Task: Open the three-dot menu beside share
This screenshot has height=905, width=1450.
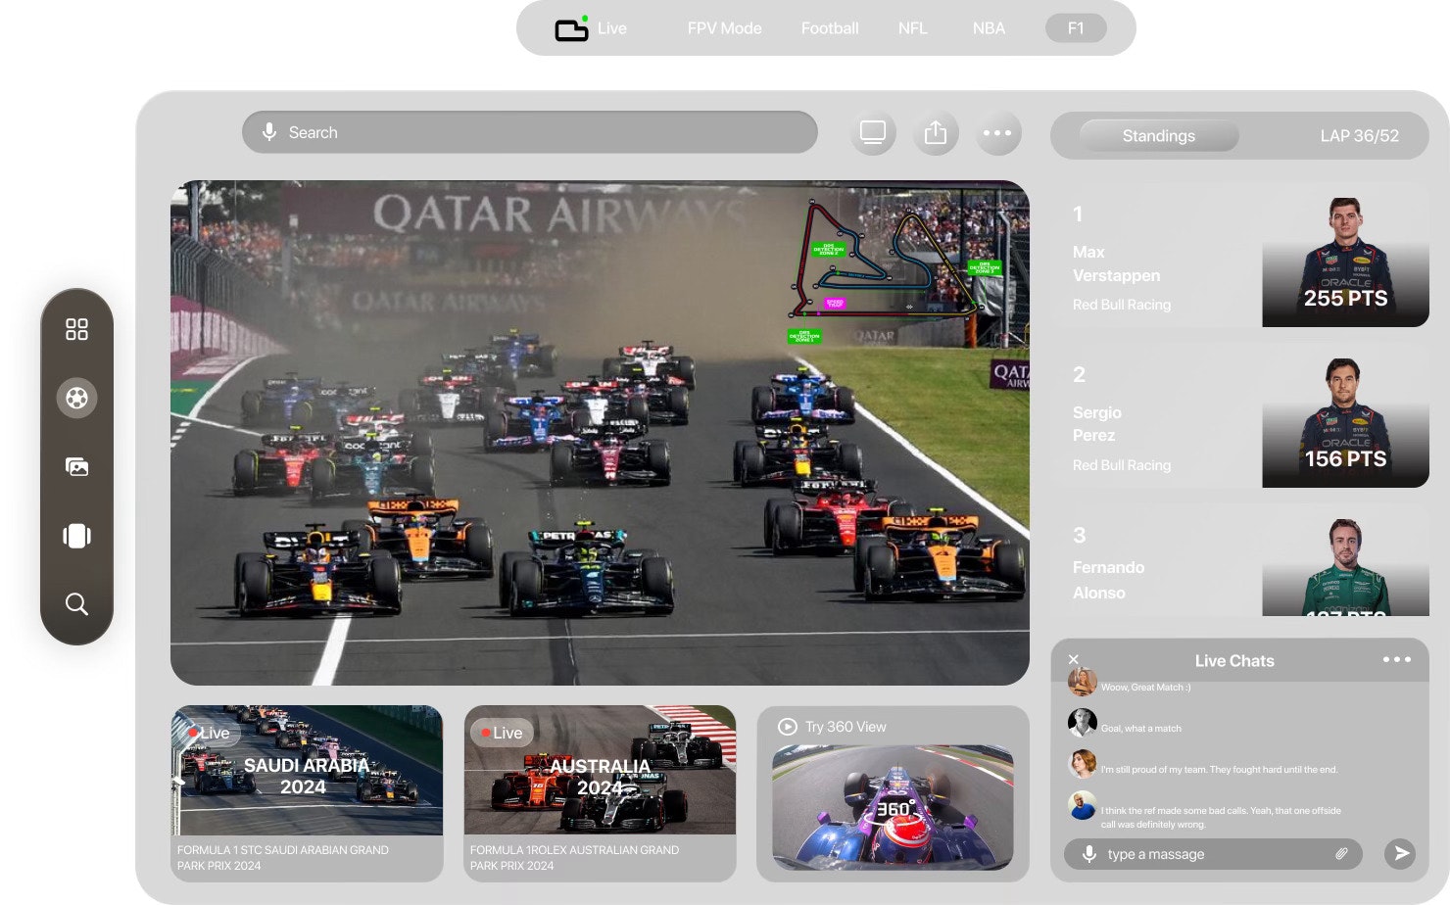Action: (997, 132)
